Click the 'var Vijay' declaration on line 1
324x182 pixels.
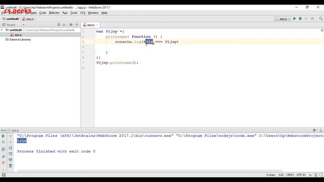coord(107,31)
